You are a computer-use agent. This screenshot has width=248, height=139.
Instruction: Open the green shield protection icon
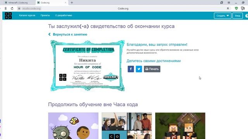pos(236,8)
